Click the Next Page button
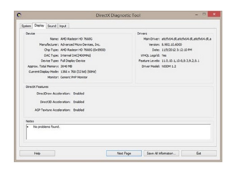Image resolution: width=240 pixels, height=177 pixels. coord(124,153)
